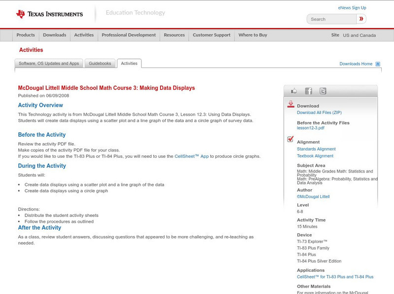The width and height of the screenshot is (394, 294).
Task: Click Download All Files (ZIP) link
Action: click(x=319, y=113)
